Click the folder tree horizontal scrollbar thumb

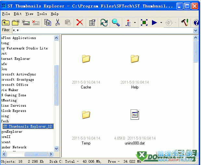click(36, 154)
